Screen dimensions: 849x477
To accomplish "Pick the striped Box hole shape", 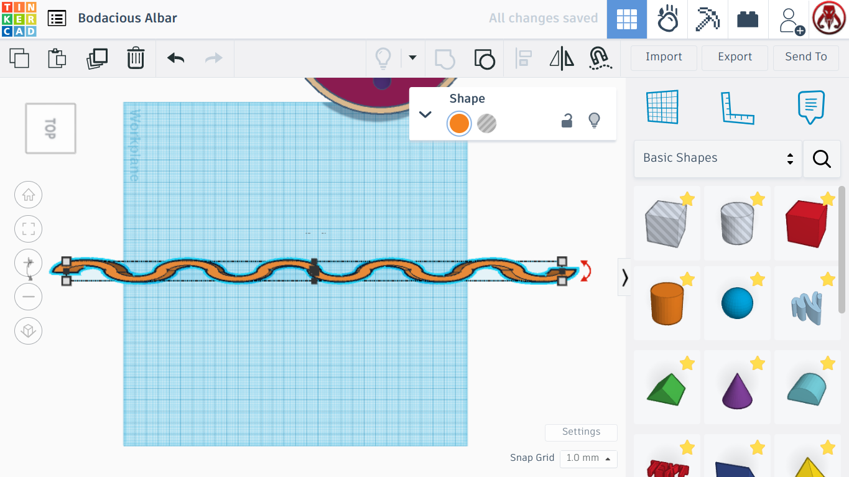I will click(666, 223).
